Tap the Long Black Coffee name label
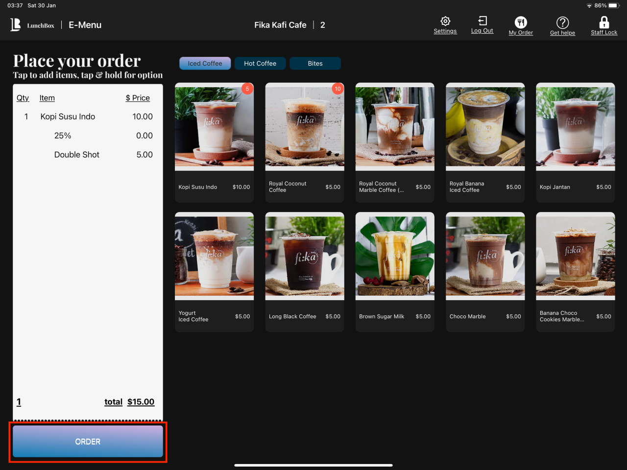This screenshot has height=470, width=627. click(x=292, y=316)
